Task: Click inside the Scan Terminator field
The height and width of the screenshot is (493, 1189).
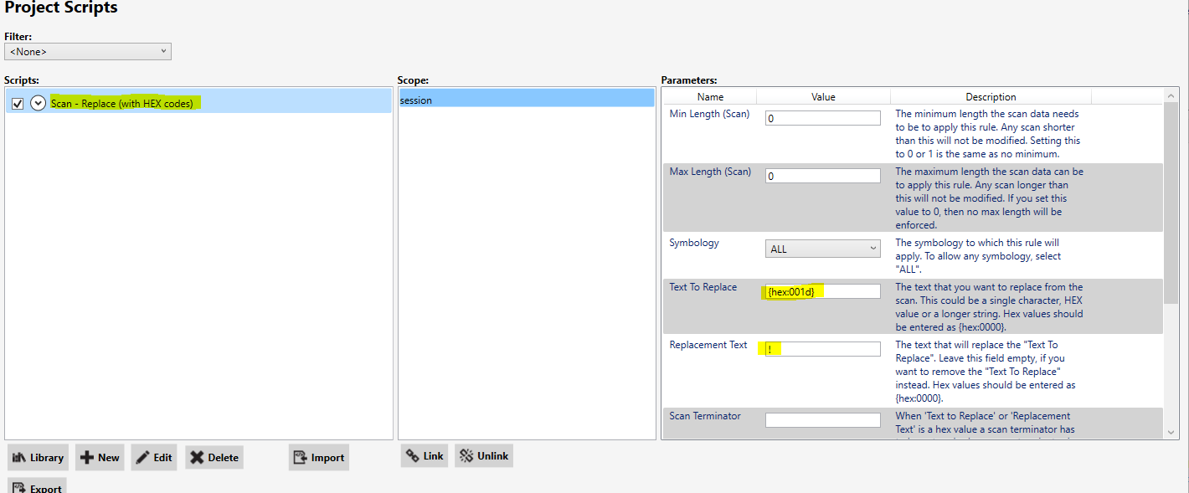Action: 822,419
